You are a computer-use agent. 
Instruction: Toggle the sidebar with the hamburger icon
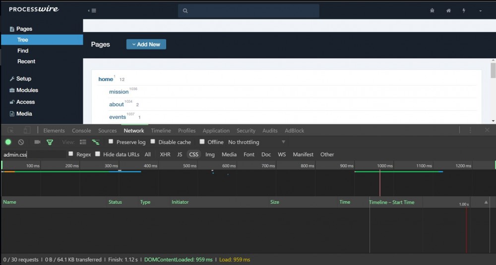[x=92, y=10]
